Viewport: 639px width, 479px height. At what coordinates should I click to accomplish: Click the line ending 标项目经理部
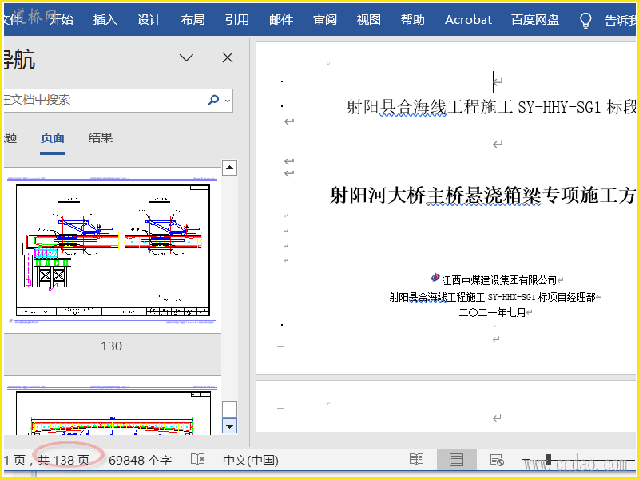pyautogui.click(x=492, y=297)
